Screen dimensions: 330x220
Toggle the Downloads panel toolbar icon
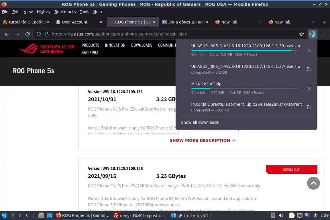click(x=313, y=34)
